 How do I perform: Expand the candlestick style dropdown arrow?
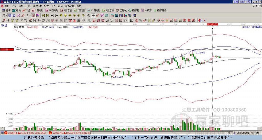(x=30, y=16)
